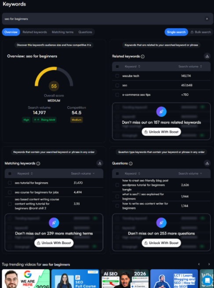Screen dimensions: 214x288
Task: Select locked Bulk search mode
Action: 201,32
